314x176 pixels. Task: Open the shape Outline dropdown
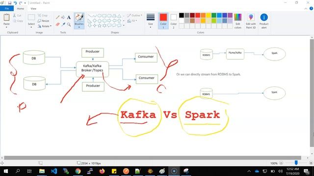point(134,15)
